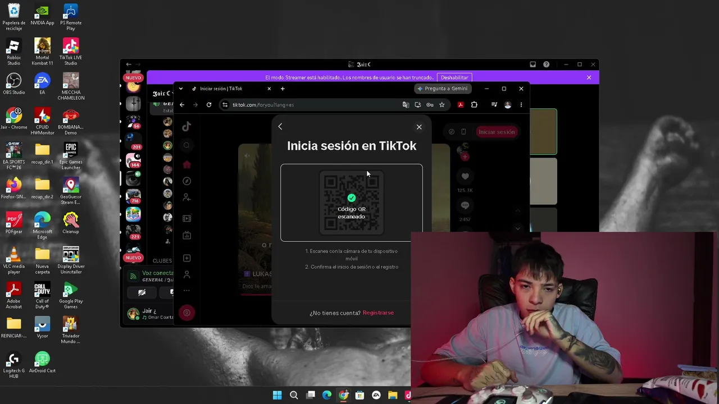Click the install app icon in address bar
The height and width of the screenshot is (404, 719).
coord(417,105)
